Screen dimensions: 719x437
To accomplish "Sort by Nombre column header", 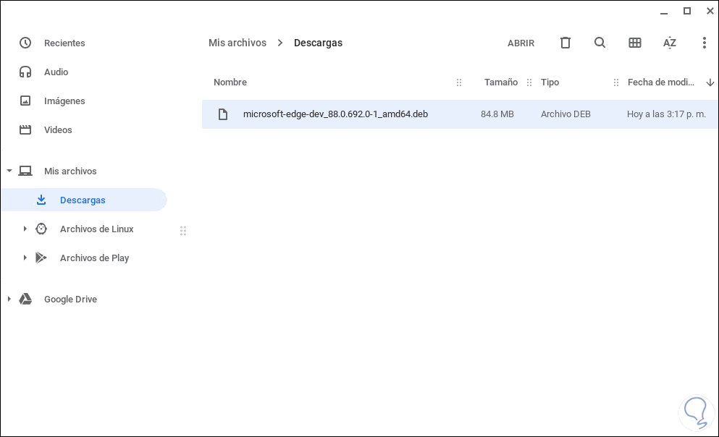I will [x=230, y=82].
